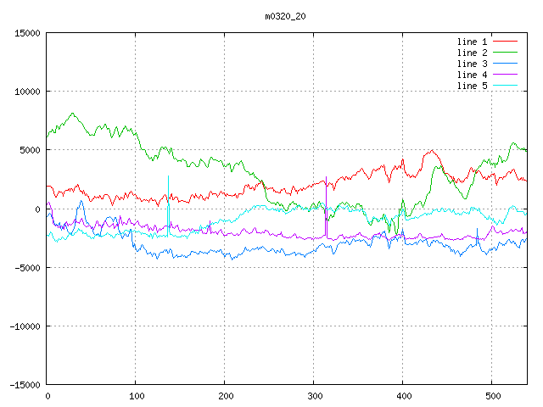Click the 100 x-axis tick label
The height and width of the screenshot is (407, 543).
tap(136, 396)
